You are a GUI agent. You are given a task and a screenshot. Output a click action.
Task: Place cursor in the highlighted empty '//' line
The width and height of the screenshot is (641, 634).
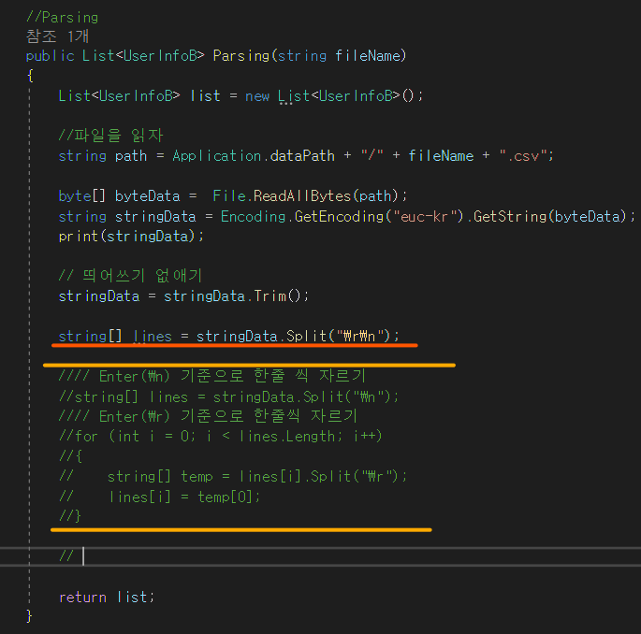(x=320, y=556)
